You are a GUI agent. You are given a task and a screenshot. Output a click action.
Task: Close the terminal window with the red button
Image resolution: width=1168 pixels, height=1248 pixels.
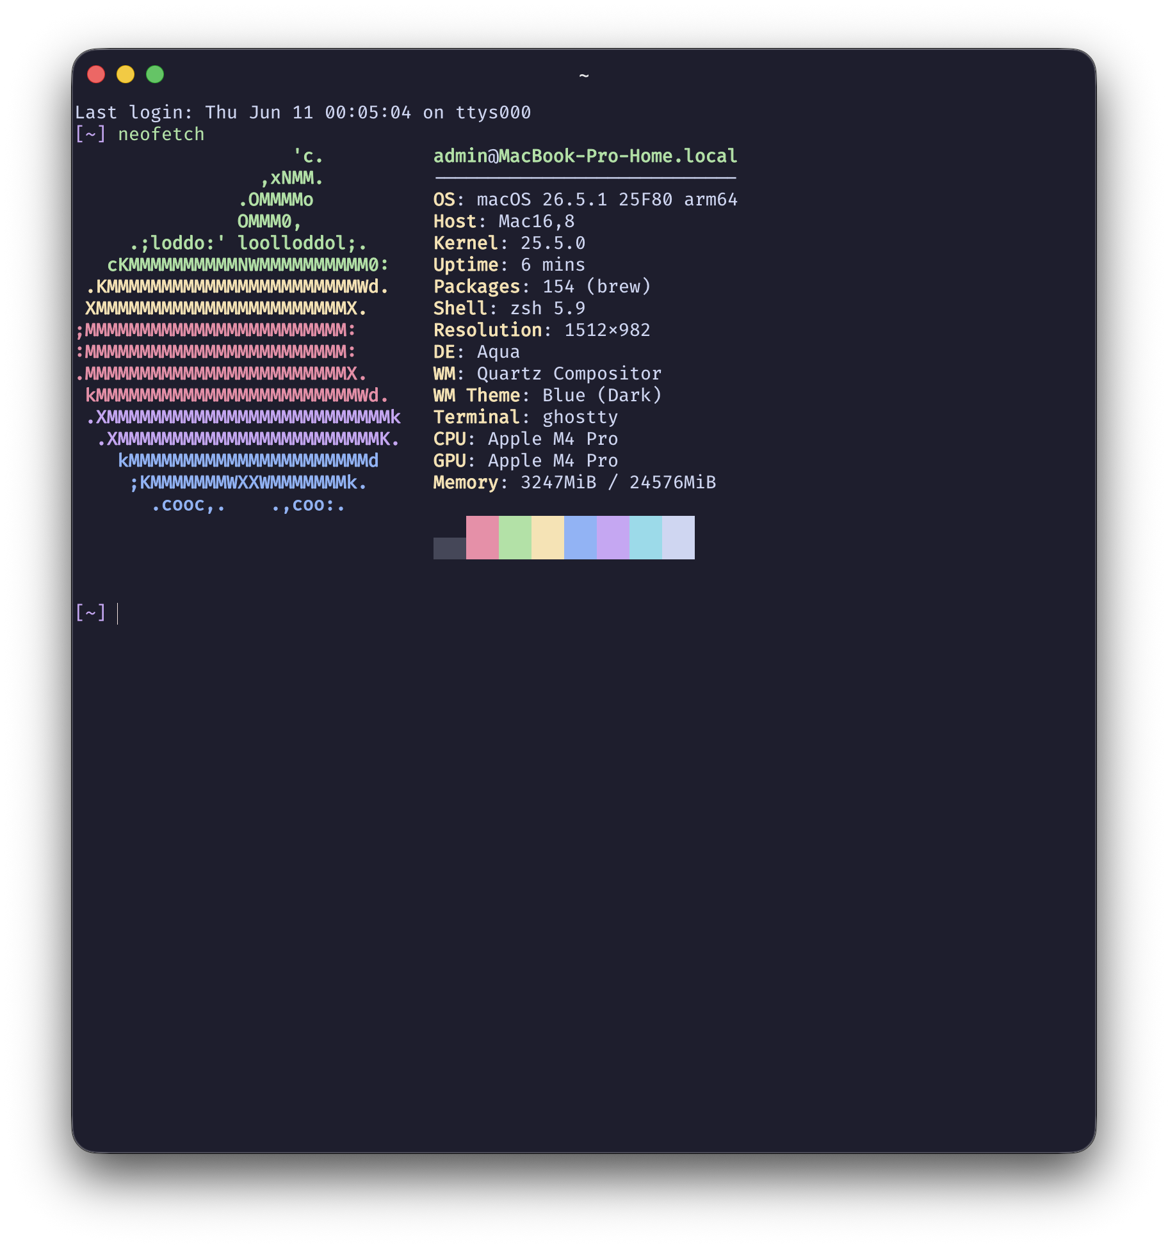(96, 75)
